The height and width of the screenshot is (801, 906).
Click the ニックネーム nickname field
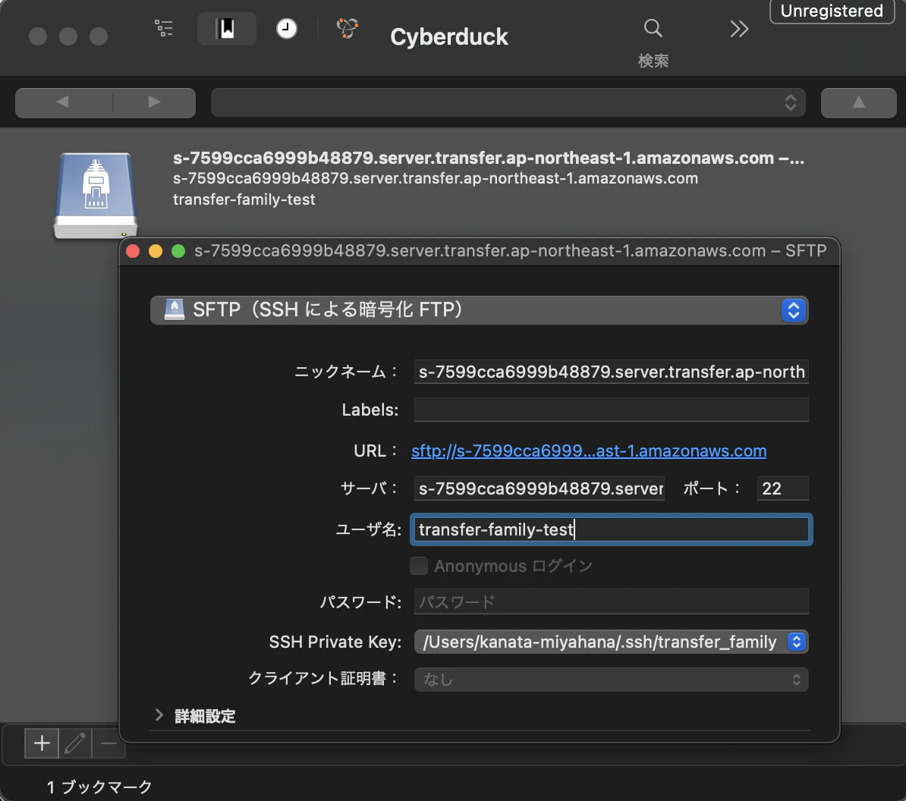point(611,372)
